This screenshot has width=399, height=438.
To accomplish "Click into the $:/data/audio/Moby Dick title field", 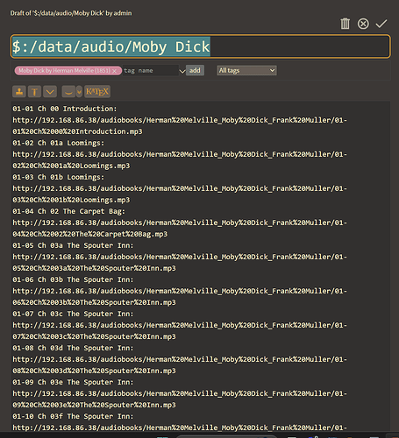I will click(201, 46).
